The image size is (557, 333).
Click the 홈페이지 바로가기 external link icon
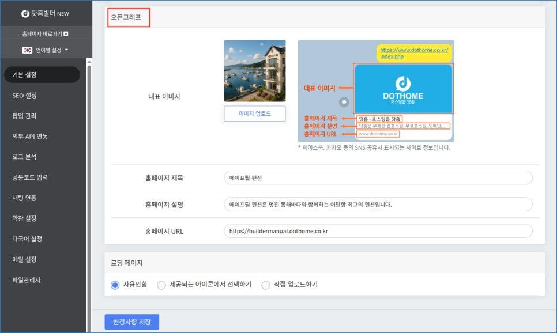click(x=66, y=34)
